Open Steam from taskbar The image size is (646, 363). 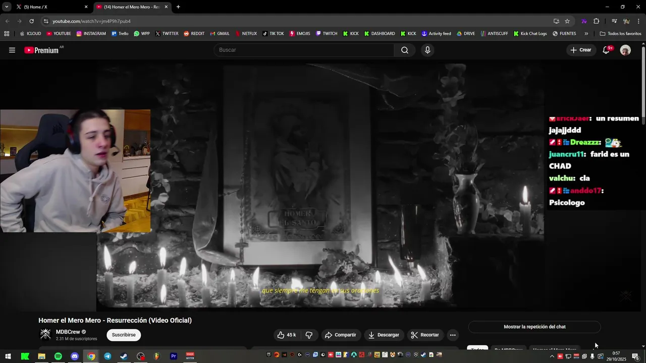click(124, 356)
